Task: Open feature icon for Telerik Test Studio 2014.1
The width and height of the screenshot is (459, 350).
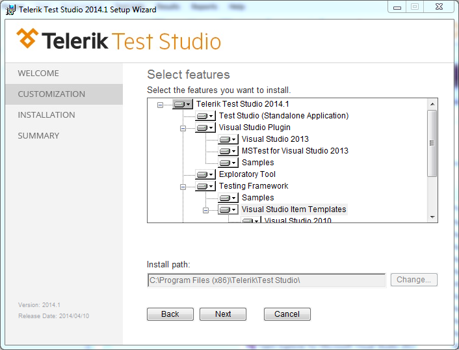Action: pyautogui.click(x=183, y=104)
